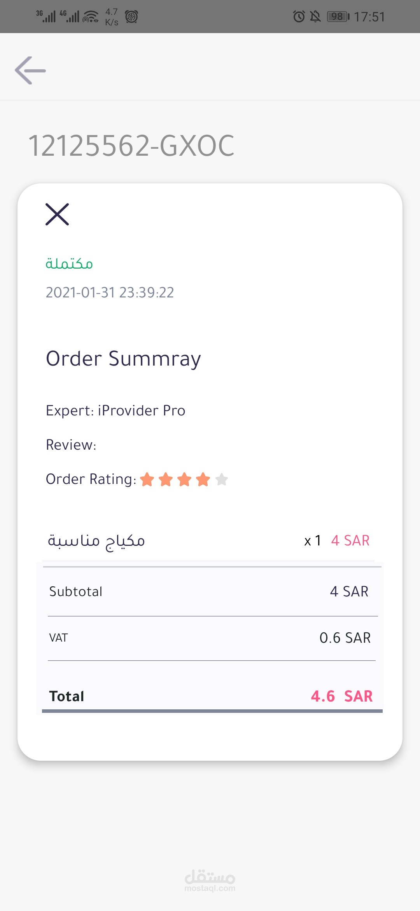Click the fourth rating star

point(203,479)
